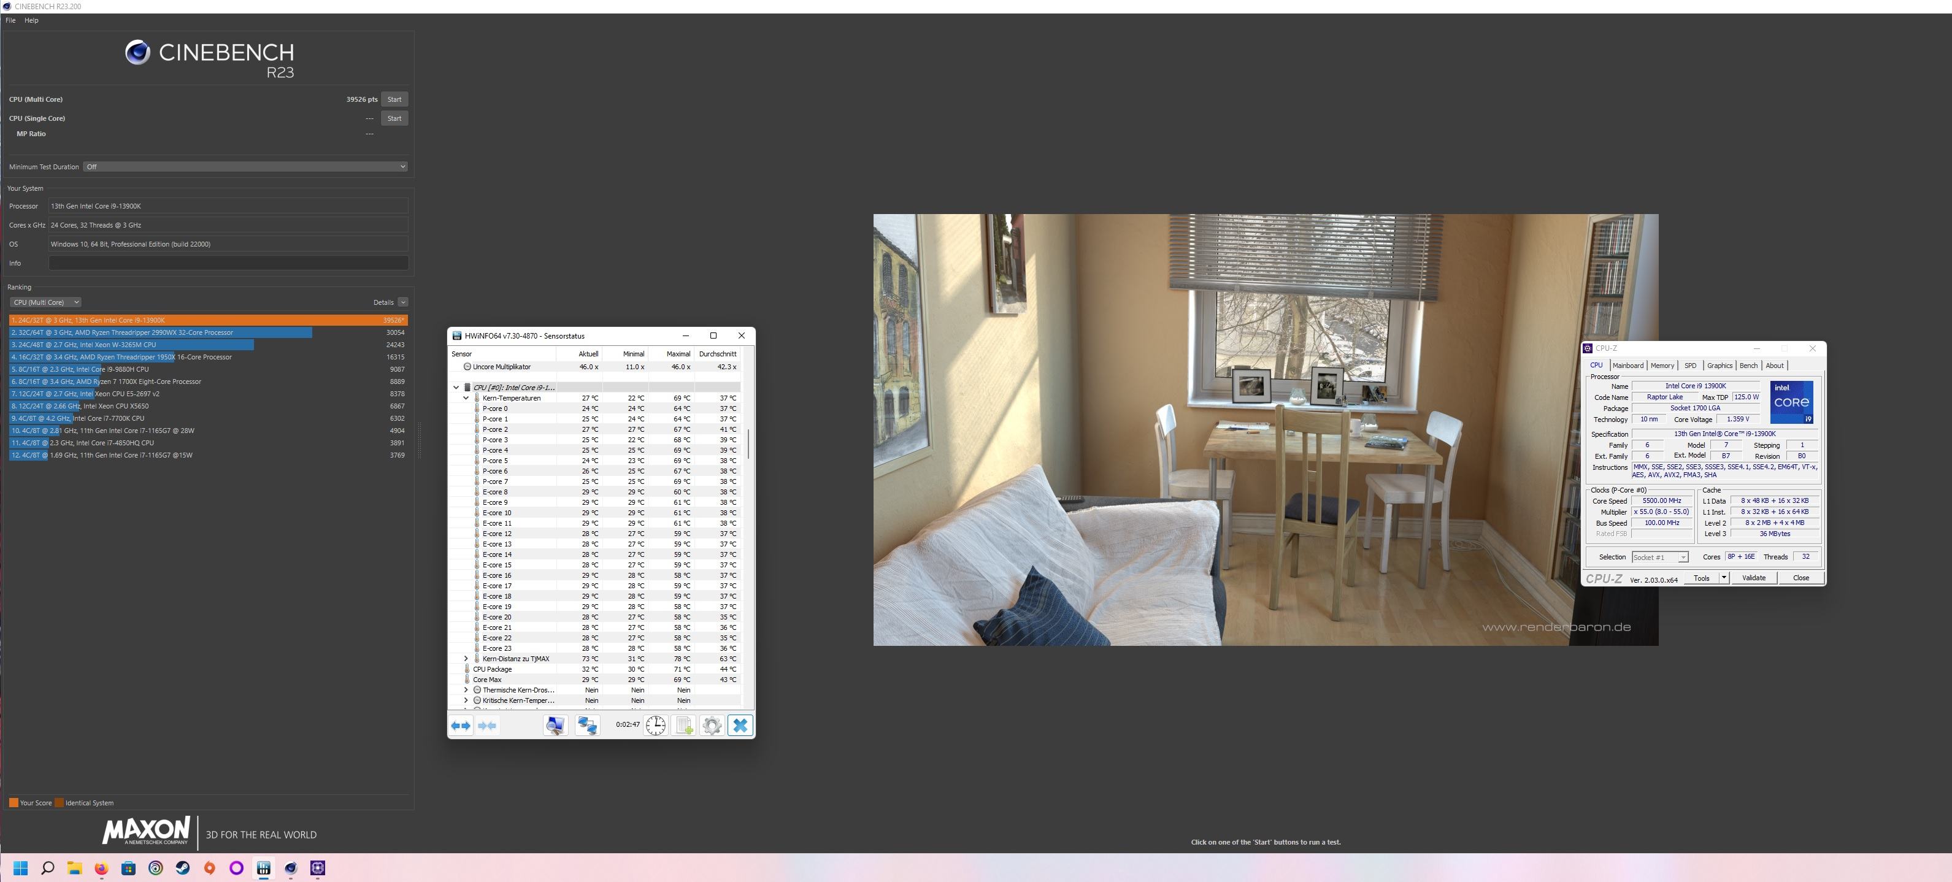1952x882 pixels.
Task: Start logging with the document-plus icon
Action: (683, 725)
